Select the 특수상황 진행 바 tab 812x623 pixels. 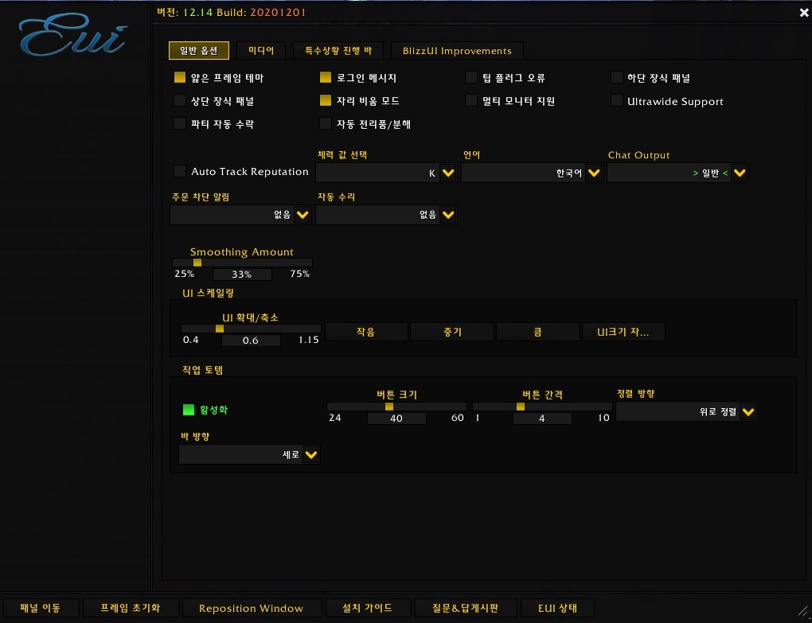coord(338,51)
